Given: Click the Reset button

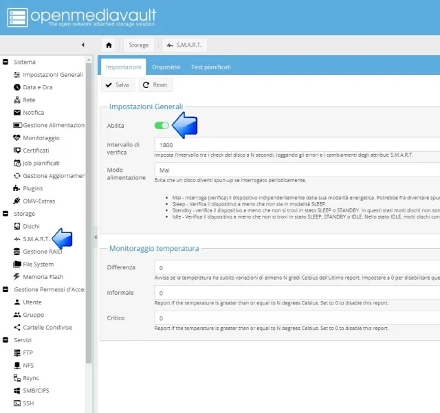Looking at the screenshot, I should (x=155, y=85).
